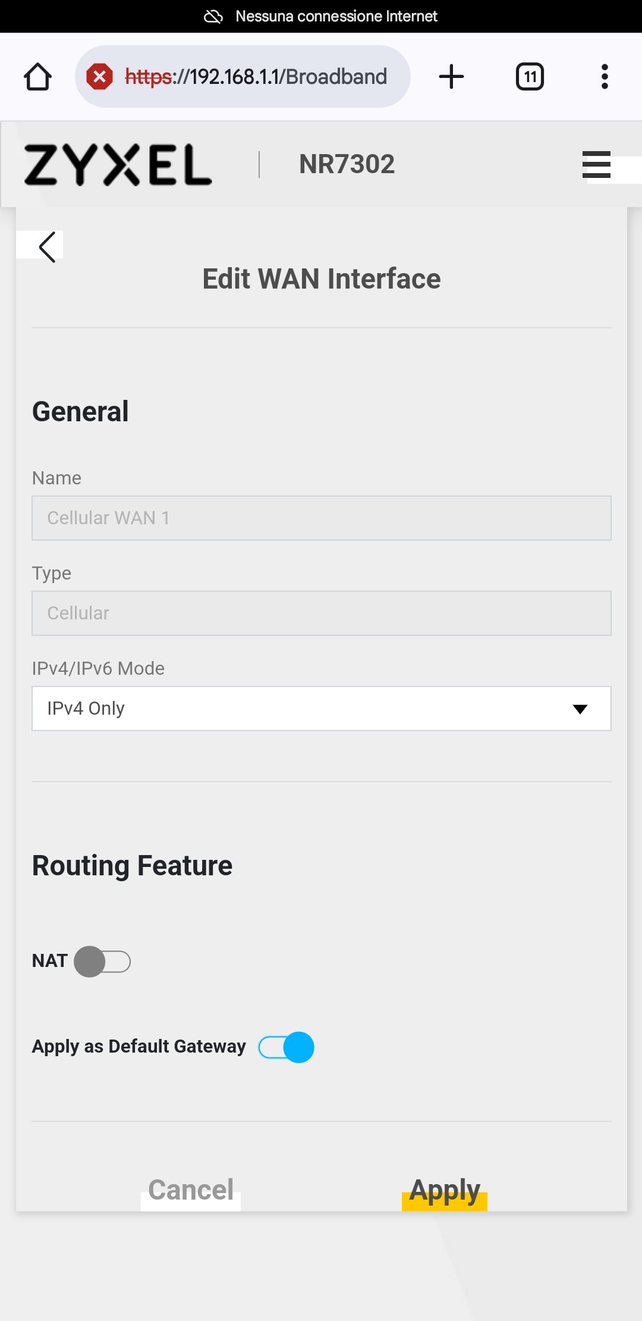This screenshot has width=642, height=1321.
Task: Click the dropdown arrow beside IPv4 Only
Action: click(x=580, y=709)
